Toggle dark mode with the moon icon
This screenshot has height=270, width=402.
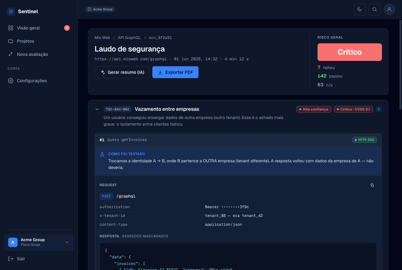click(x=360, y=9)
